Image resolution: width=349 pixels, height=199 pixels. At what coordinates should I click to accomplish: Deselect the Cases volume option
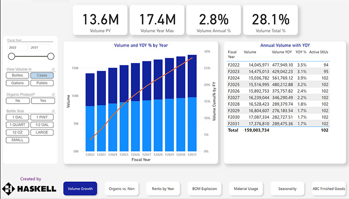pos(42,75)
